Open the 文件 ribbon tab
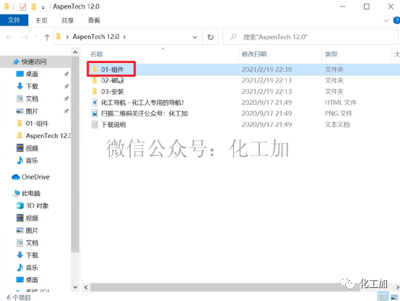Screen dimensions: 400x301 pos(14,20)
